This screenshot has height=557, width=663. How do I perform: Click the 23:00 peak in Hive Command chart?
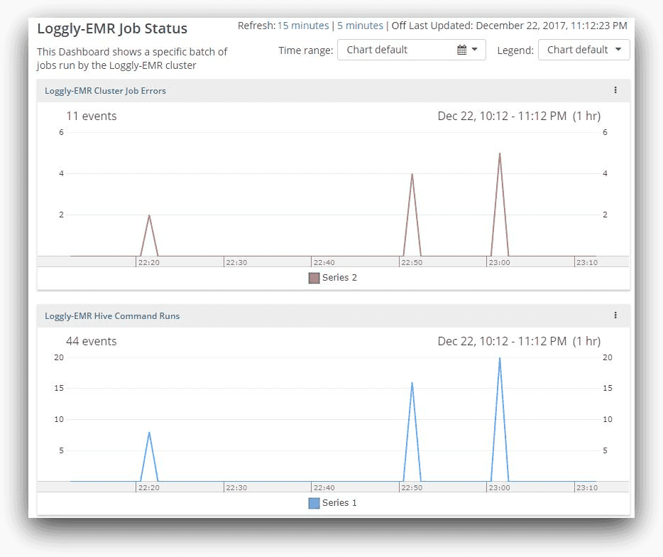click(500, 358)
